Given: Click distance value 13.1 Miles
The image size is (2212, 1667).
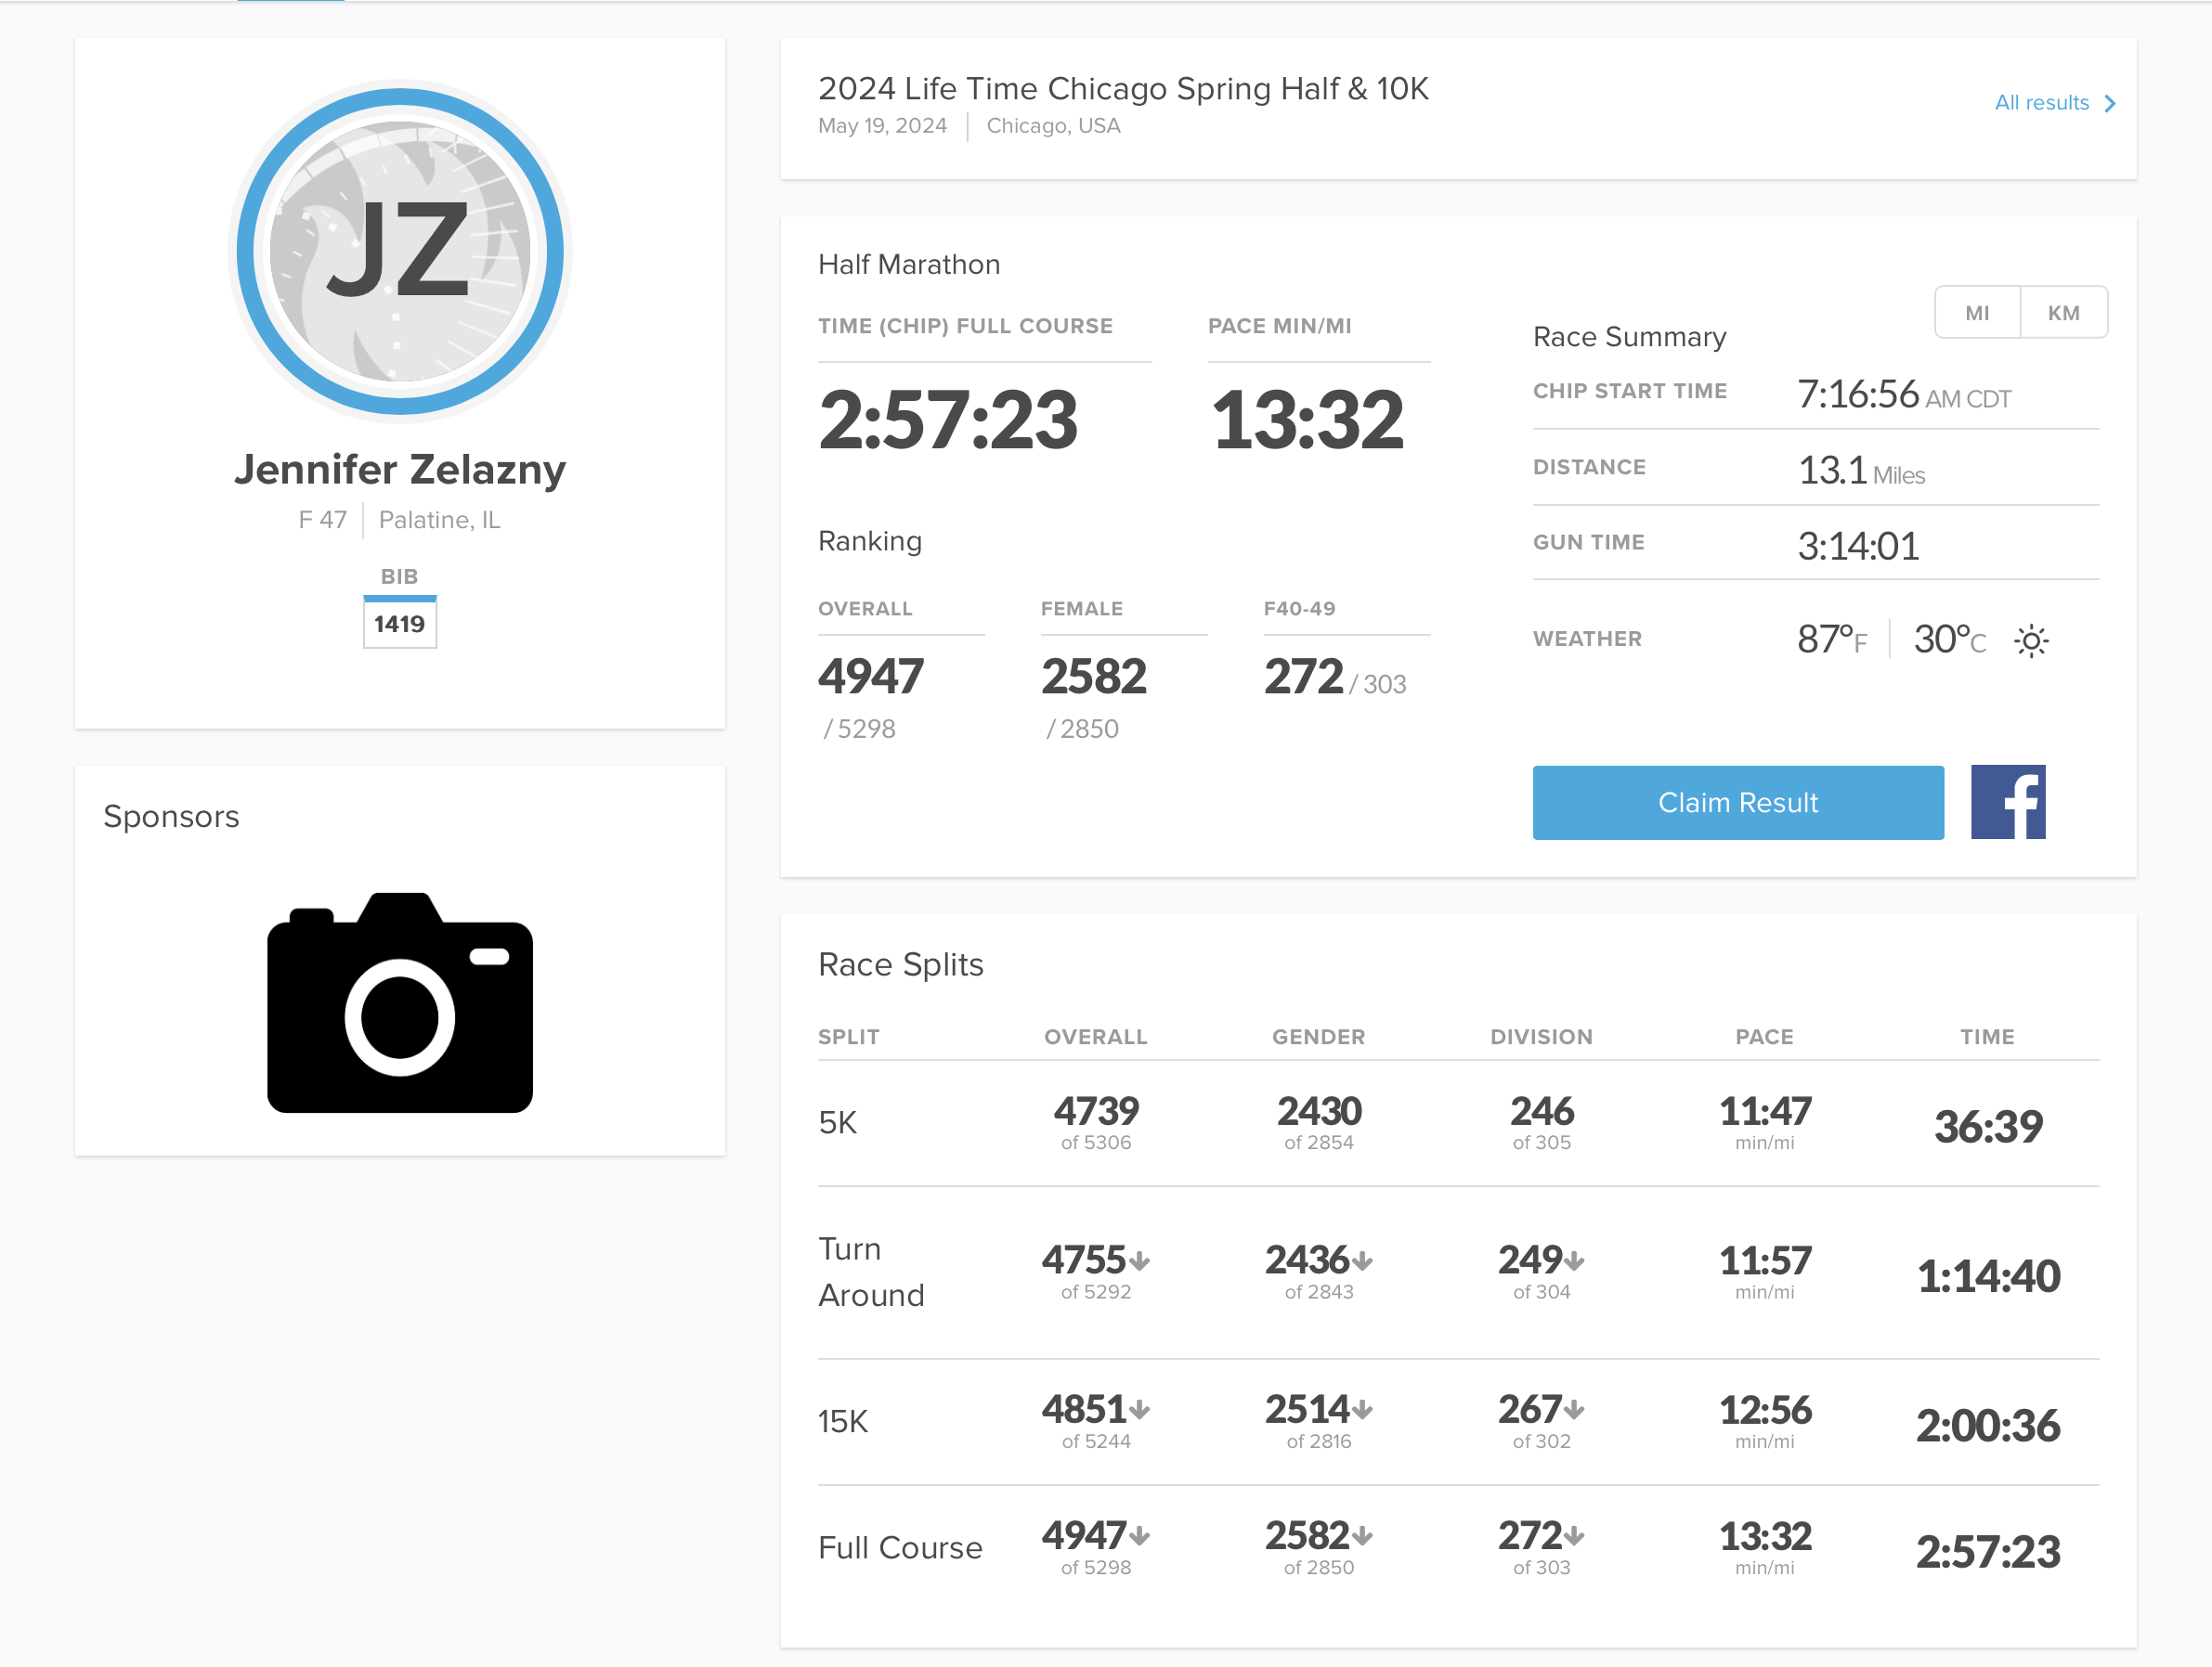Looking at the screenshot, I should [1861, 471].
